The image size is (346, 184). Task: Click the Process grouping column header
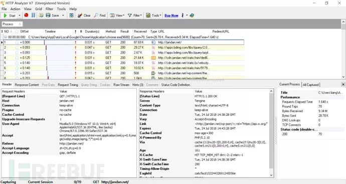12,24
